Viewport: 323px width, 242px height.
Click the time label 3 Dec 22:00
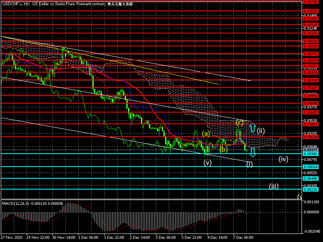tap(192, 238)
